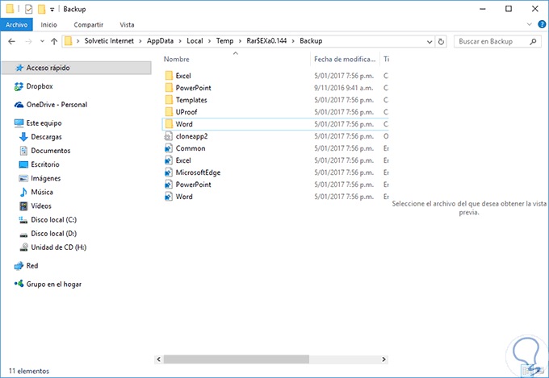Go forward with the right arrow button

pyautogui.click(x=28, y=41)
